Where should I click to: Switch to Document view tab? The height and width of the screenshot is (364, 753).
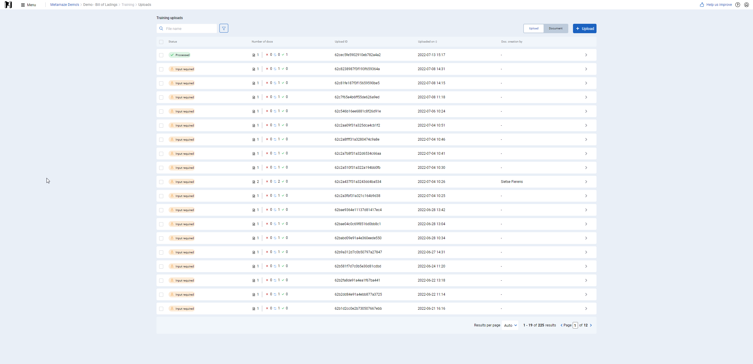point(556,28)
